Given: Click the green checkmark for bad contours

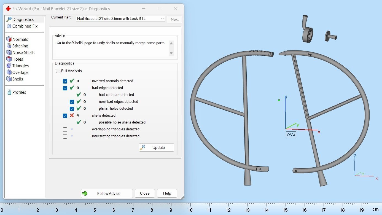Looking at the screenshot, I should click(79, 95).
